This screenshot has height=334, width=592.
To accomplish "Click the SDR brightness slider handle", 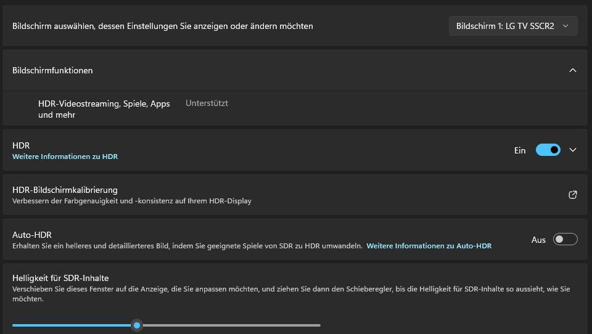I will point(137,325).
